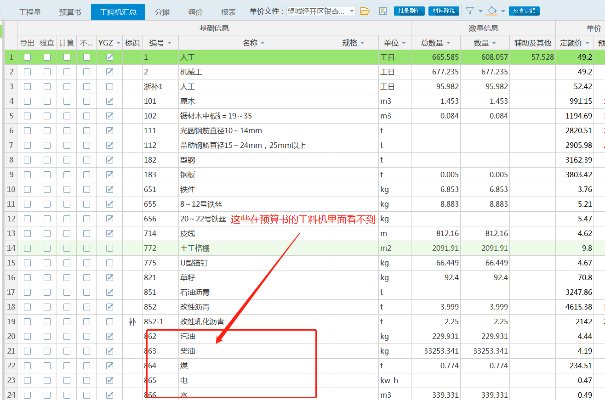Tick the 不... column checkbox for 皮线 row

click(86, 234)
